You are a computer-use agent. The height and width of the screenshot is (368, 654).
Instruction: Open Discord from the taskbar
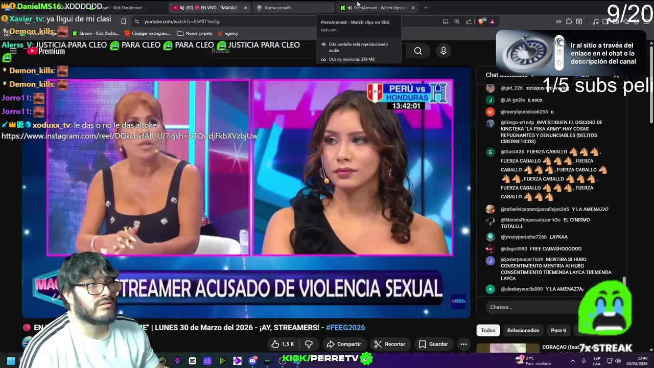point(252,361)
